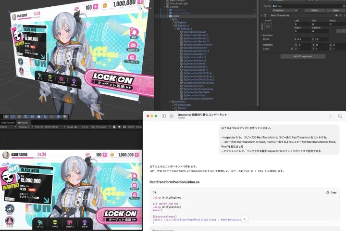Click the prefab Select button
The width and height of the screenshot is (346, 231).
pos(315,11)
